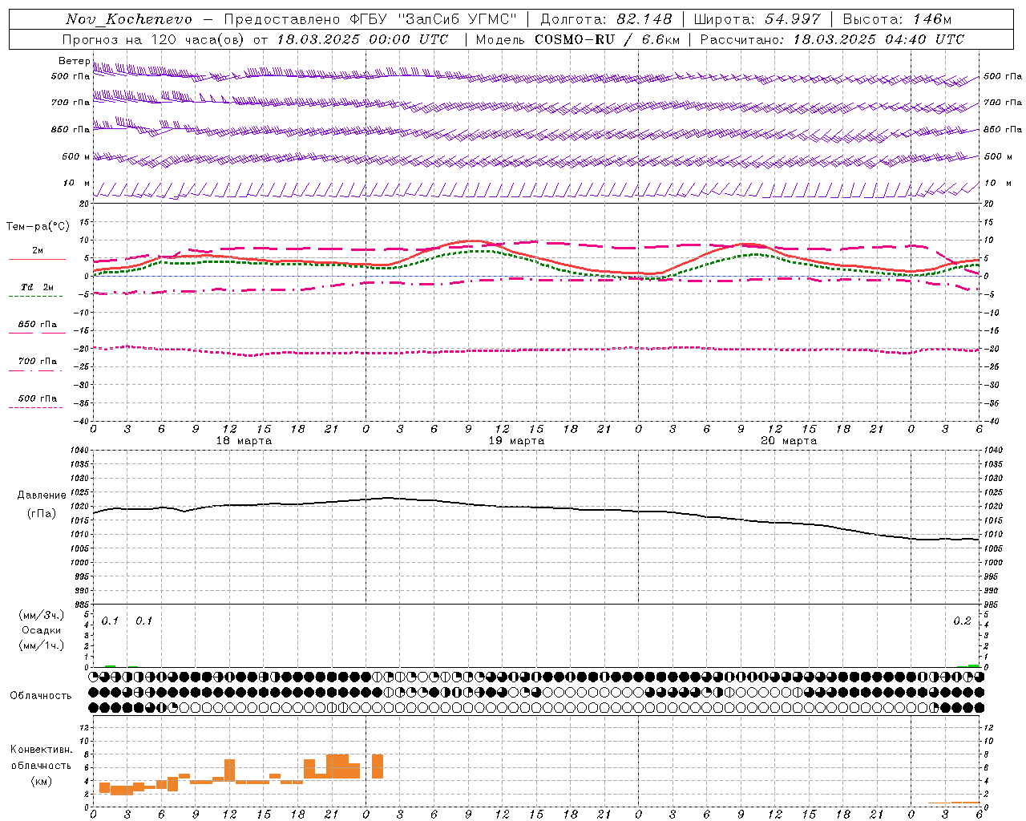1026x821 pixels.
Task: Click the Облачность row label
Action: [41, 696]
